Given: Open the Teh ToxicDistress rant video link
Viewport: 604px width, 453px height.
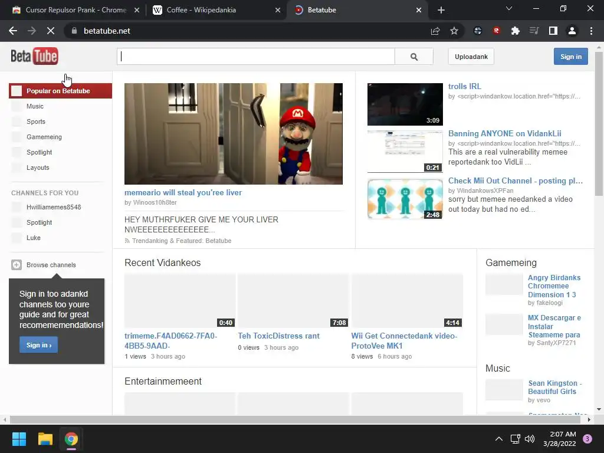Looking at the screenshot, I should pyautogui.click(x=278, y=336).
